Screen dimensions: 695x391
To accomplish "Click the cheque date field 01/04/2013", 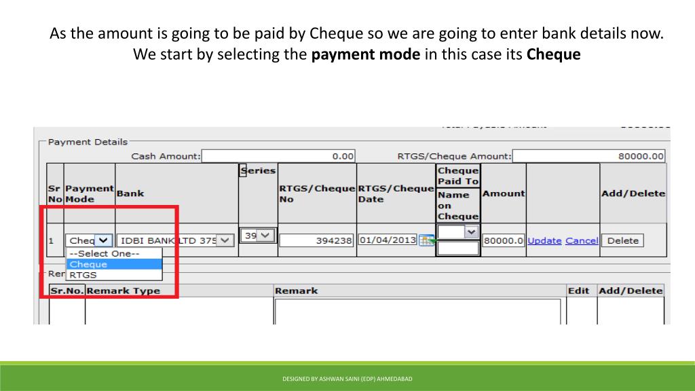I will point(388,240).
